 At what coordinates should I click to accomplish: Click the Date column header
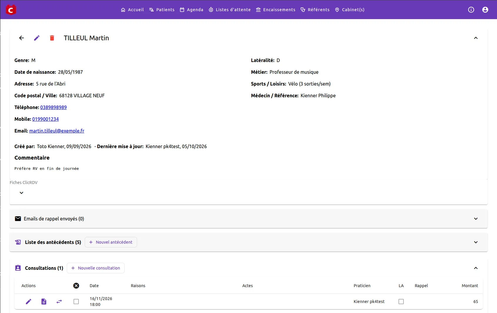click(x=94, y=286)
